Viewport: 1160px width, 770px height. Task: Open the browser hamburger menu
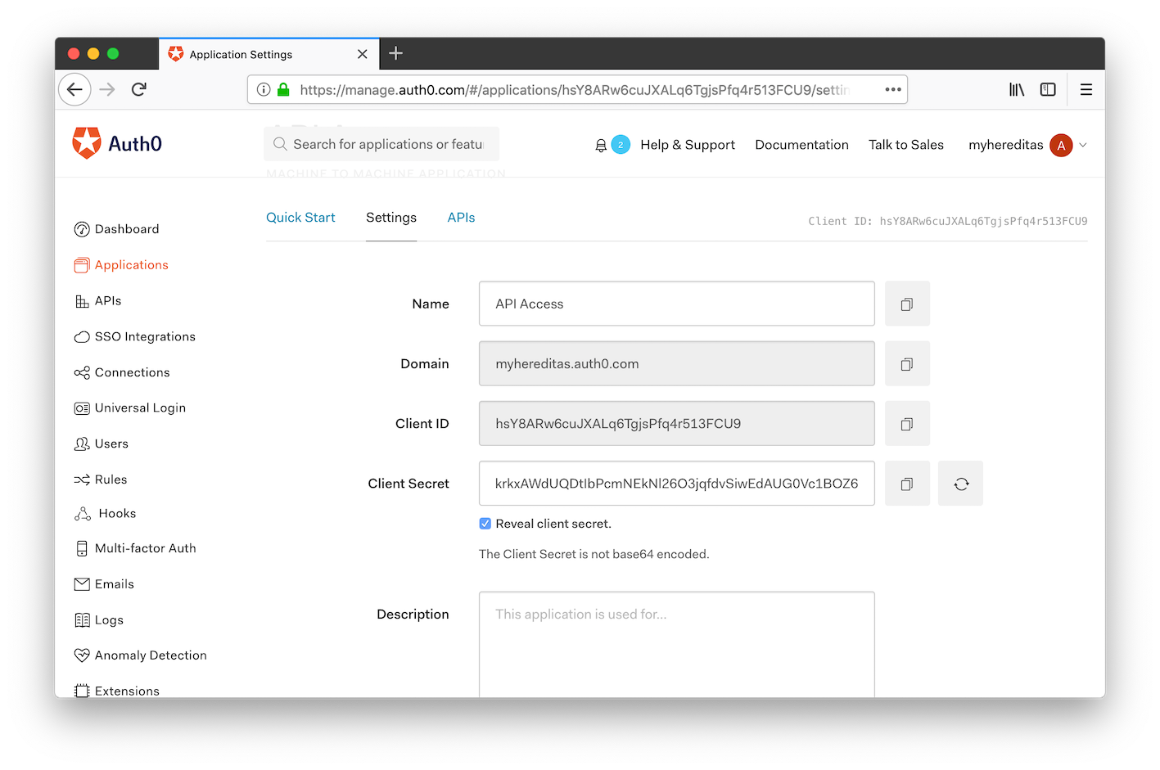(1086, 89)
